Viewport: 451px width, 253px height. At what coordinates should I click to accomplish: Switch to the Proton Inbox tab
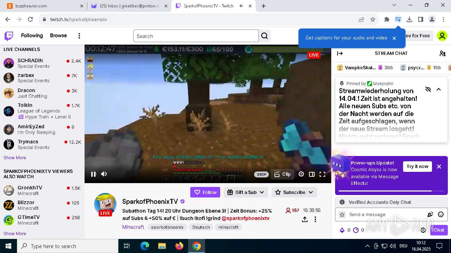pyautogui.click(x=129, y=6)
